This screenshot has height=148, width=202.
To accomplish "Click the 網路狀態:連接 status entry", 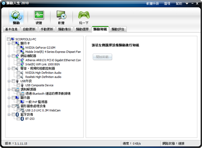I will tap(173, 143).
